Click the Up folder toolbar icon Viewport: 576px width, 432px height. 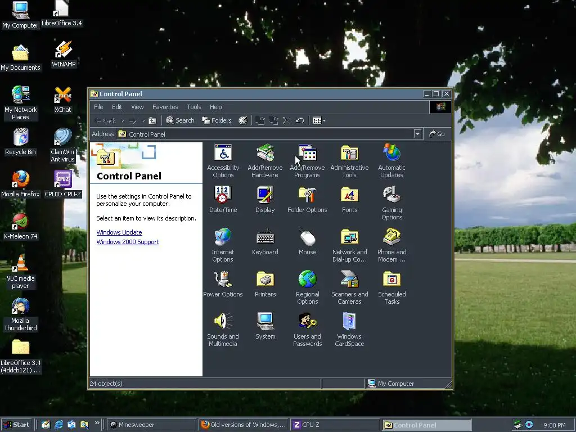tap(153, 120)
